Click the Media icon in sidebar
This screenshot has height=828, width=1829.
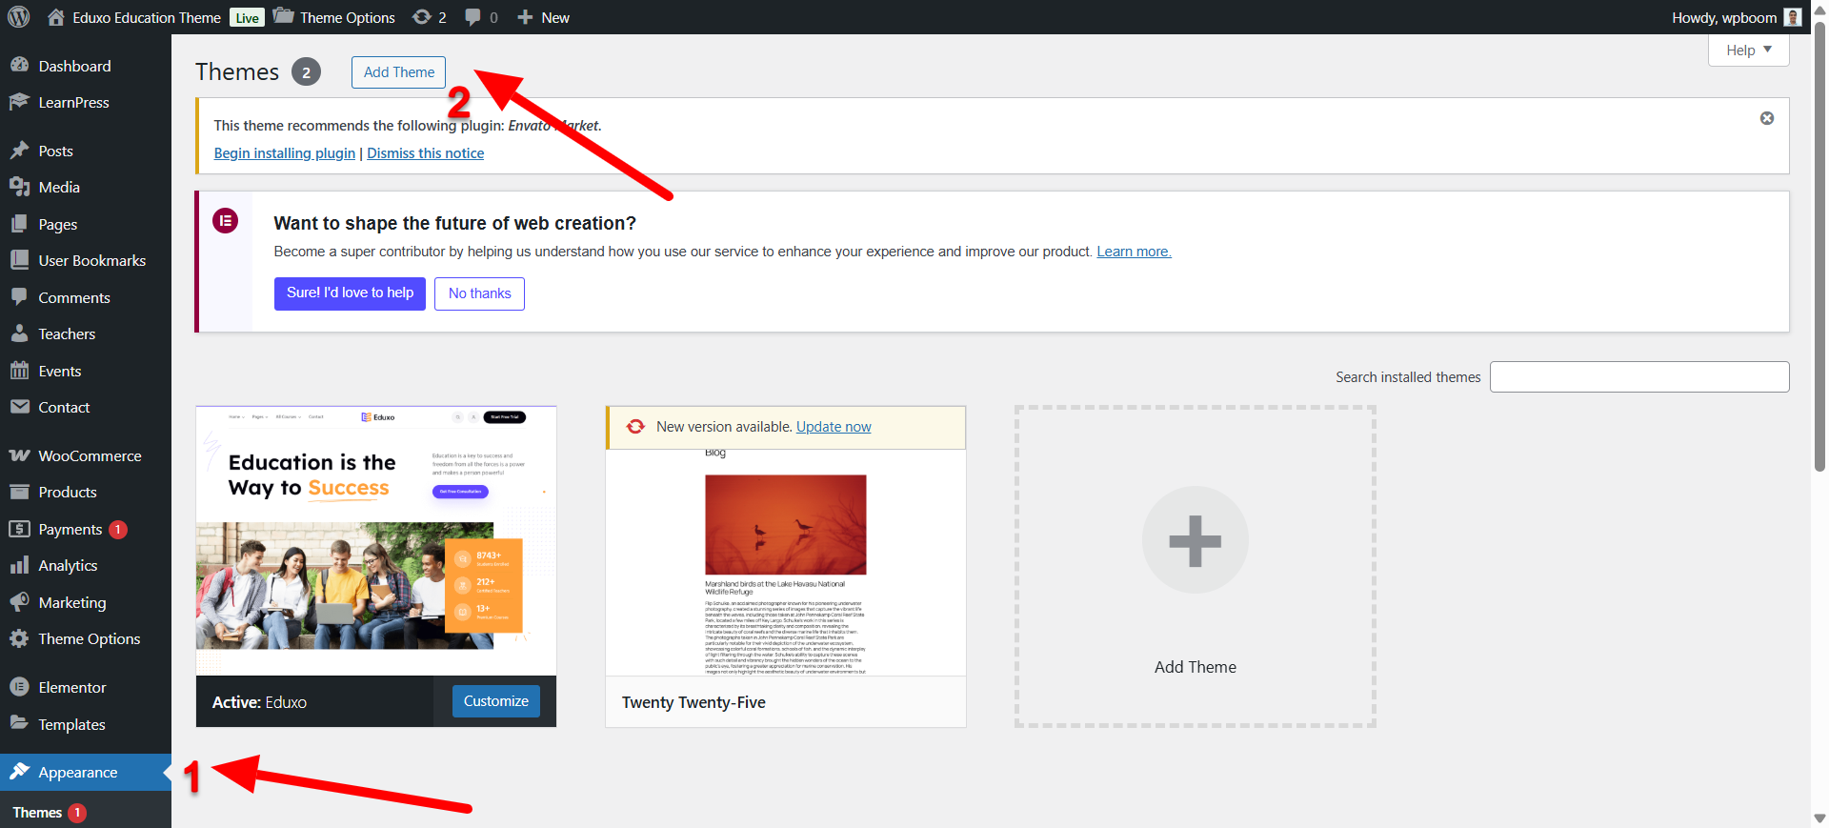(19, 187)
